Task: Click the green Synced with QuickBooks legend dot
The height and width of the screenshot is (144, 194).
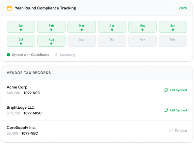Action: coord(8,55)
